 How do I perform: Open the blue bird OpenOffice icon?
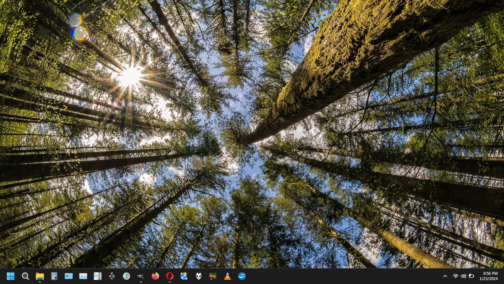coord(242,276)
